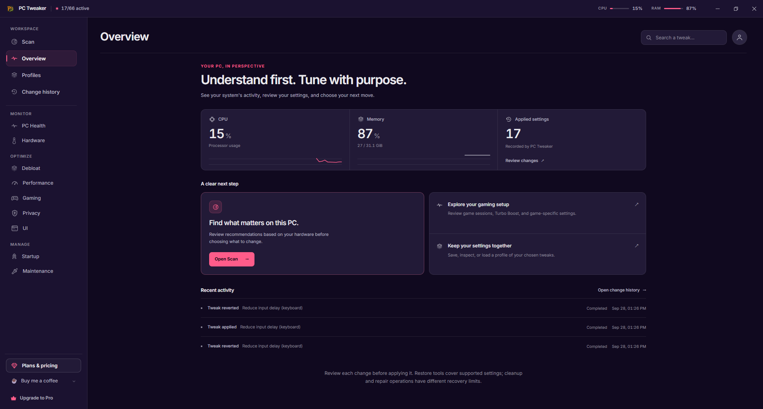Open Change history in sidebar
The height and width of the screenshot is (409, 763).
41,92
